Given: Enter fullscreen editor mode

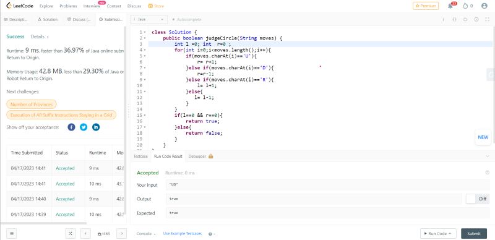Looking at the screenshot, I should click(x=487, y=20).
